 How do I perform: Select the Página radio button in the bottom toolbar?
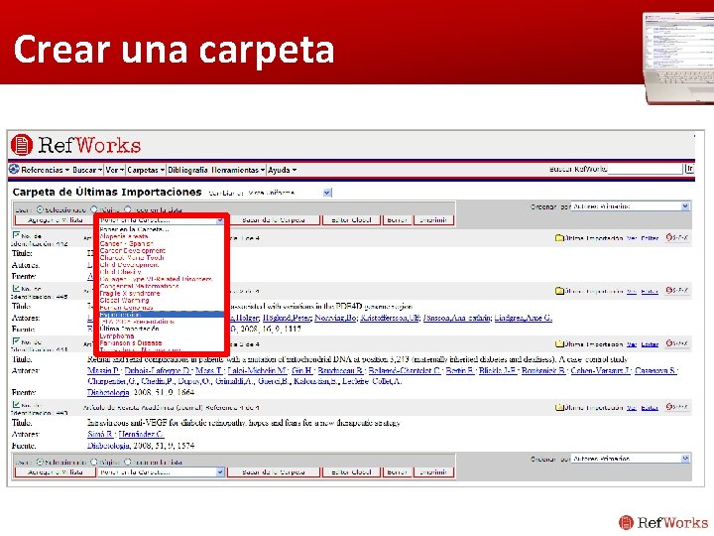click(94, 462)
